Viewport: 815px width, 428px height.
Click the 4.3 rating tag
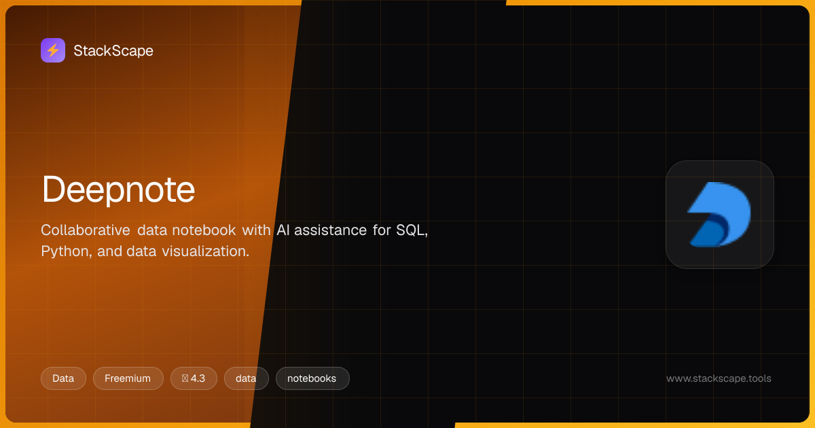pos(194,378)
